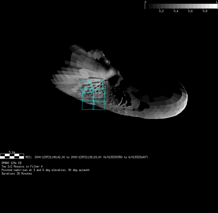The height and width of the screenshot is (213, 218).
Task: Select the top-left cyan footprint box
Action: click(85, 85)
